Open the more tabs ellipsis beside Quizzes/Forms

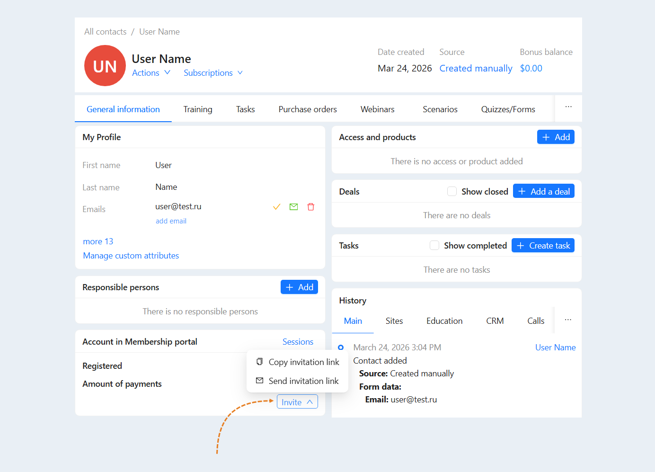click(x=568, y=108)
